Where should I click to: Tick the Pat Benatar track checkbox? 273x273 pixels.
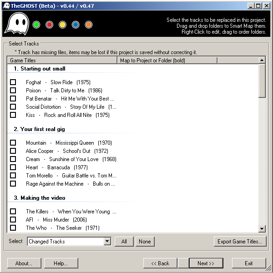(13, 99)
